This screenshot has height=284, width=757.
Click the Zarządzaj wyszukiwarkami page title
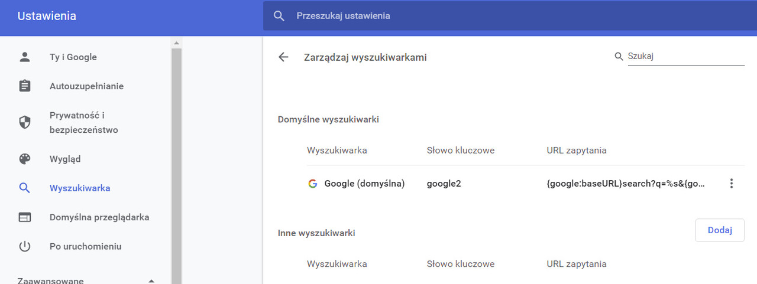tap(365, 57)
